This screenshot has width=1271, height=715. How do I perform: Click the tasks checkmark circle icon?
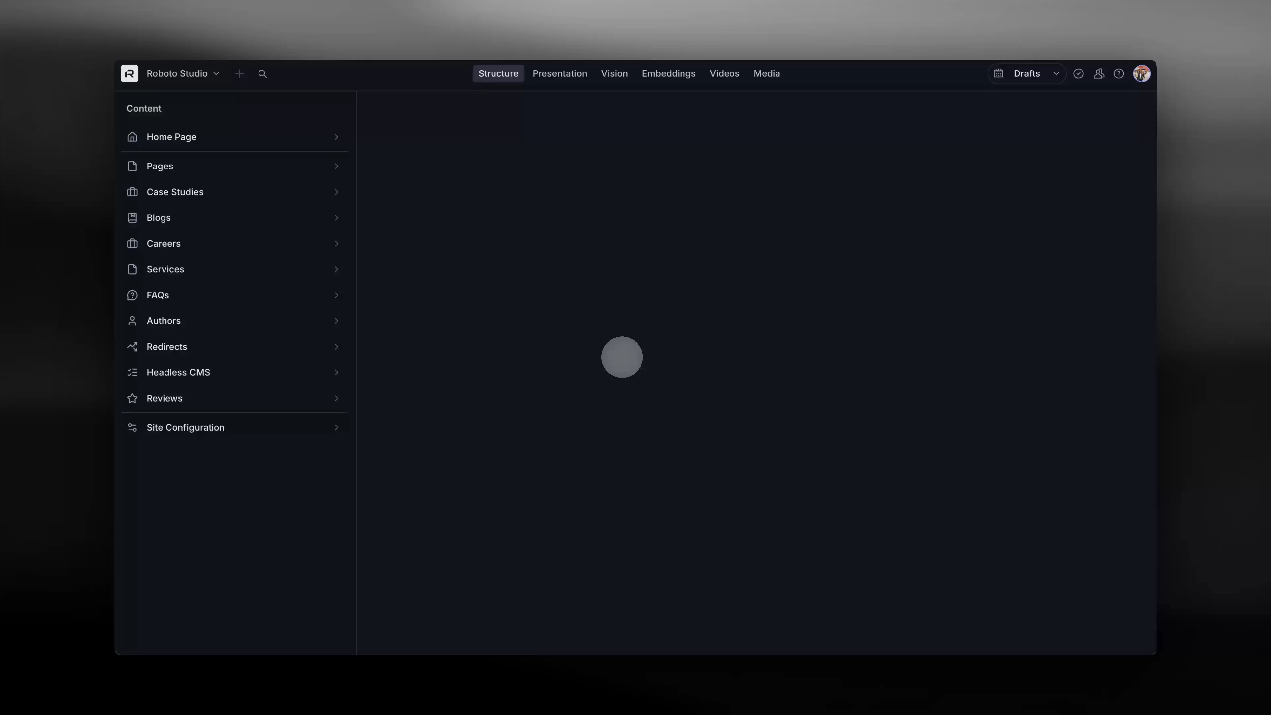[x=1078, y=73]
